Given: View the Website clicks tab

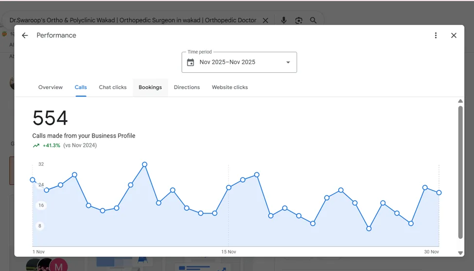Looking at the screenshot, I should [230, 87].
